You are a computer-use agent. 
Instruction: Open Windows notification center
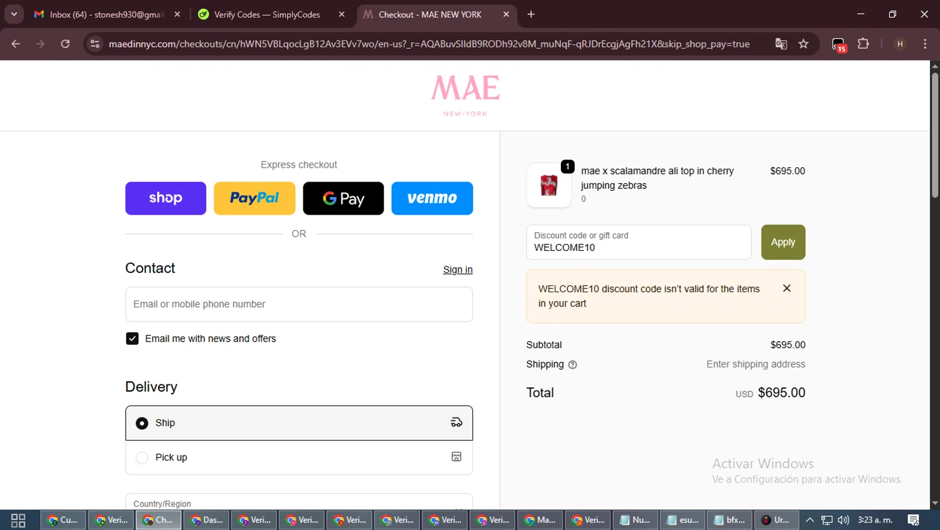[x=914, y=520]
